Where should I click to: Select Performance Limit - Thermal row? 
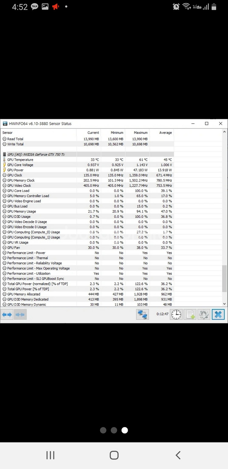87,258
